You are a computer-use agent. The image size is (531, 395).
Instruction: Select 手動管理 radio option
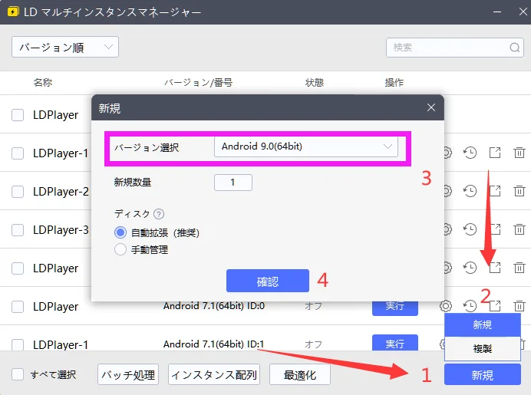click(120, 249)
